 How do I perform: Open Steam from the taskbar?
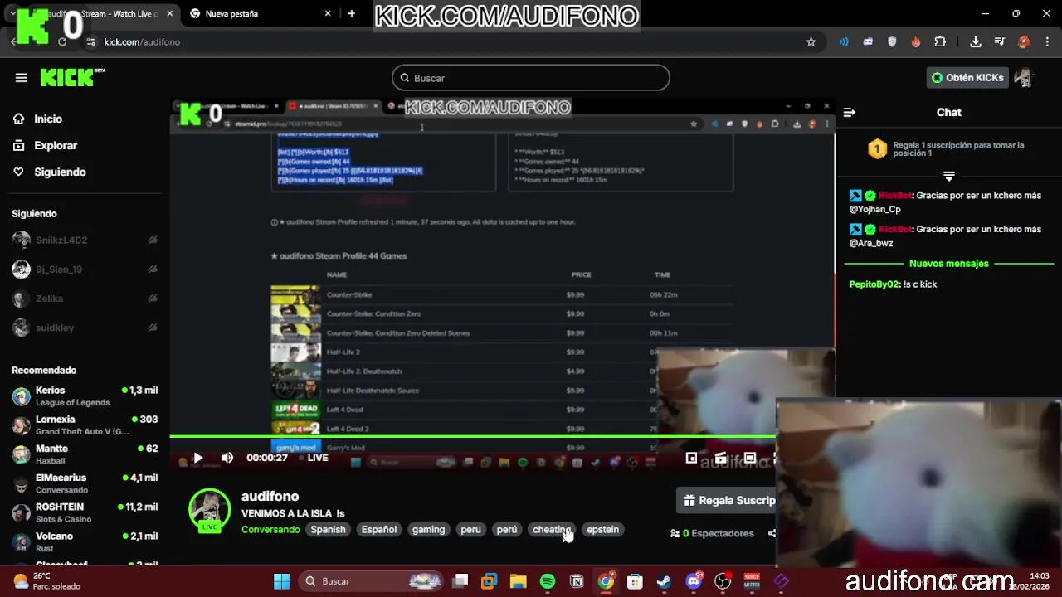pos(664,581)
